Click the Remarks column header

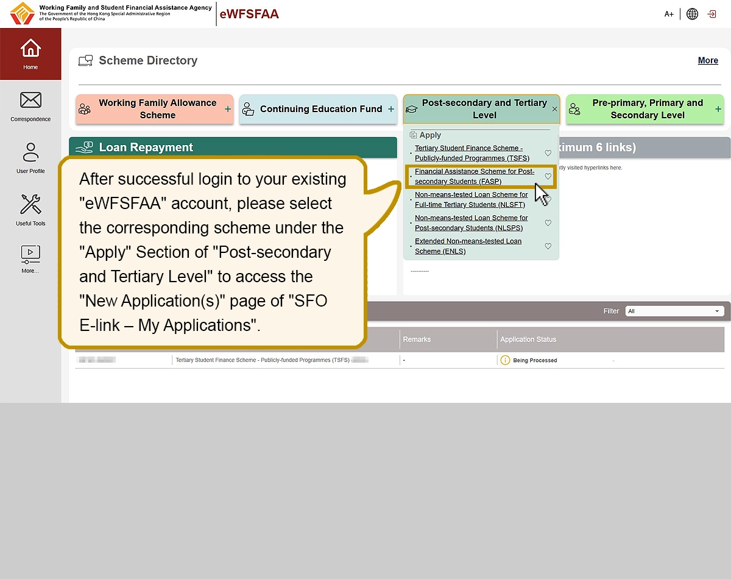(x=417, y=339)
